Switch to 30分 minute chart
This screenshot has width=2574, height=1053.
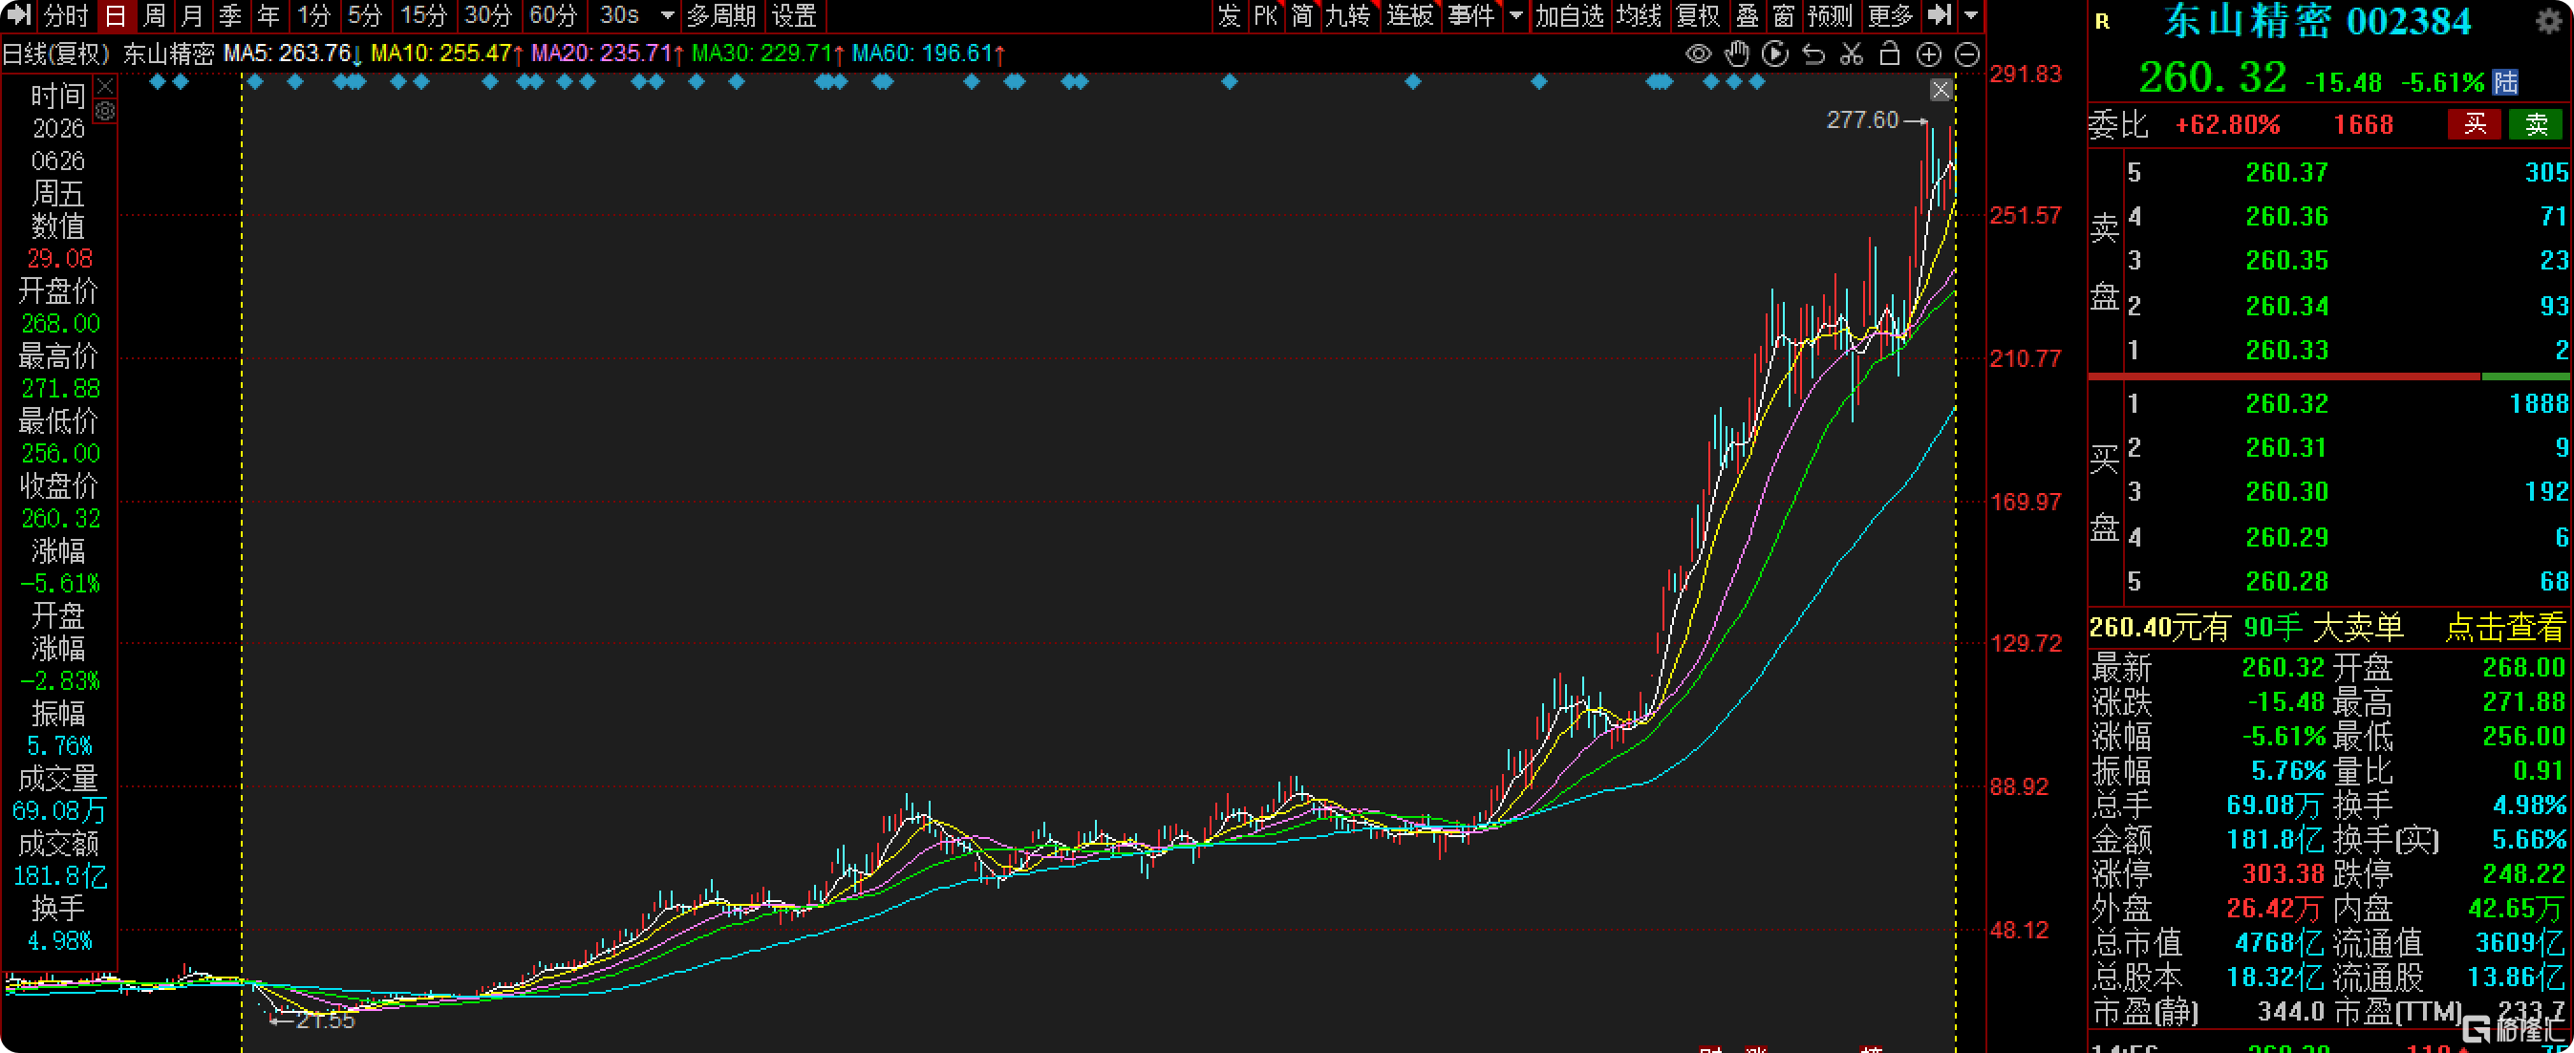coord(487,15)
